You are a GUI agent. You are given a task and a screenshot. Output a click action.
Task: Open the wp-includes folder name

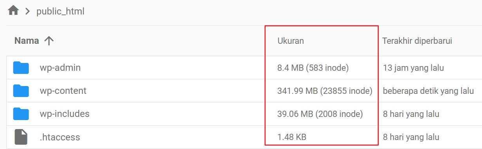tap(65, 114)
